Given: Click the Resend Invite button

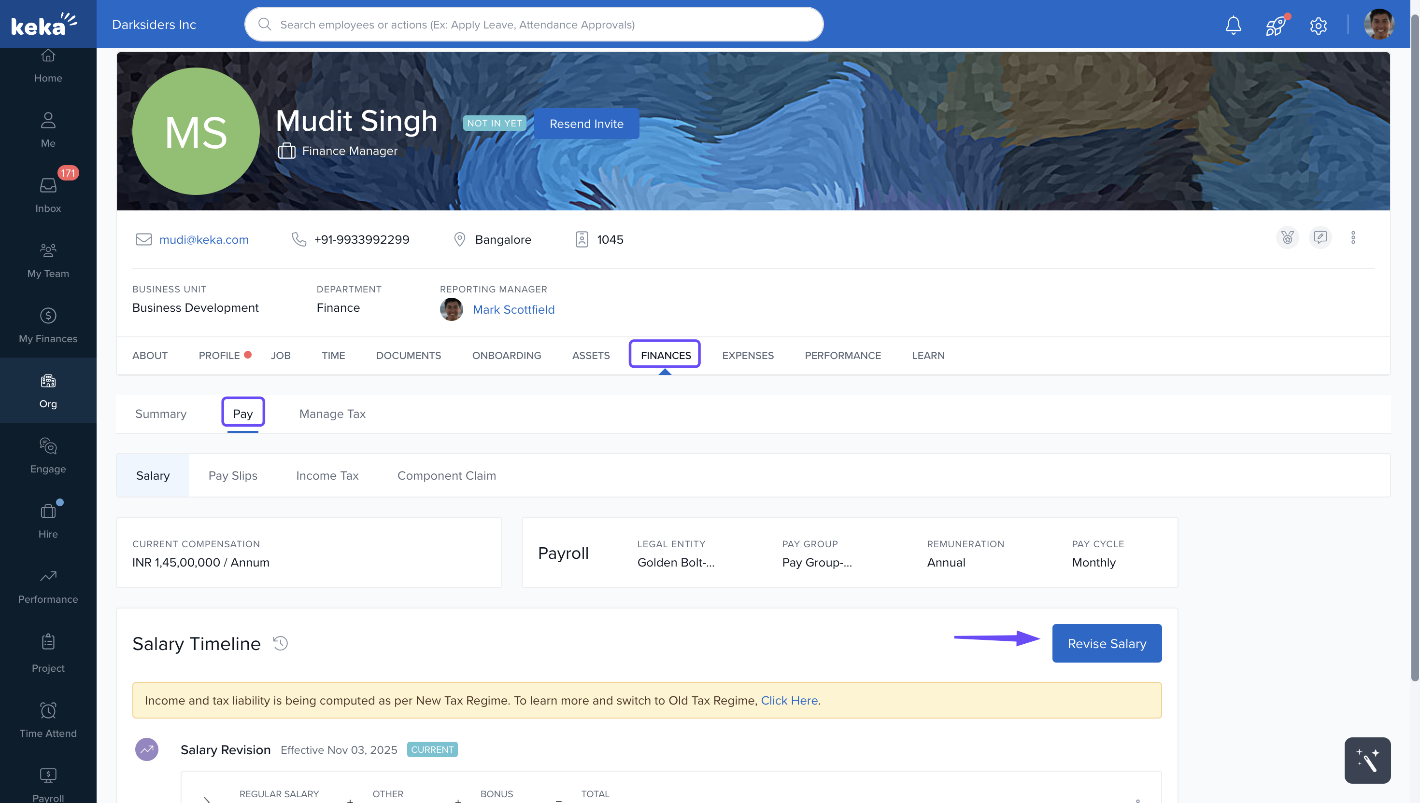Looking at the screenshot, I should (586, 124).
